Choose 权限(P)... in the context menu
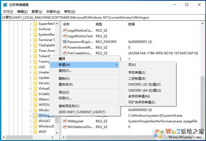This screenshot has height=141, width=206. (85, 98)
